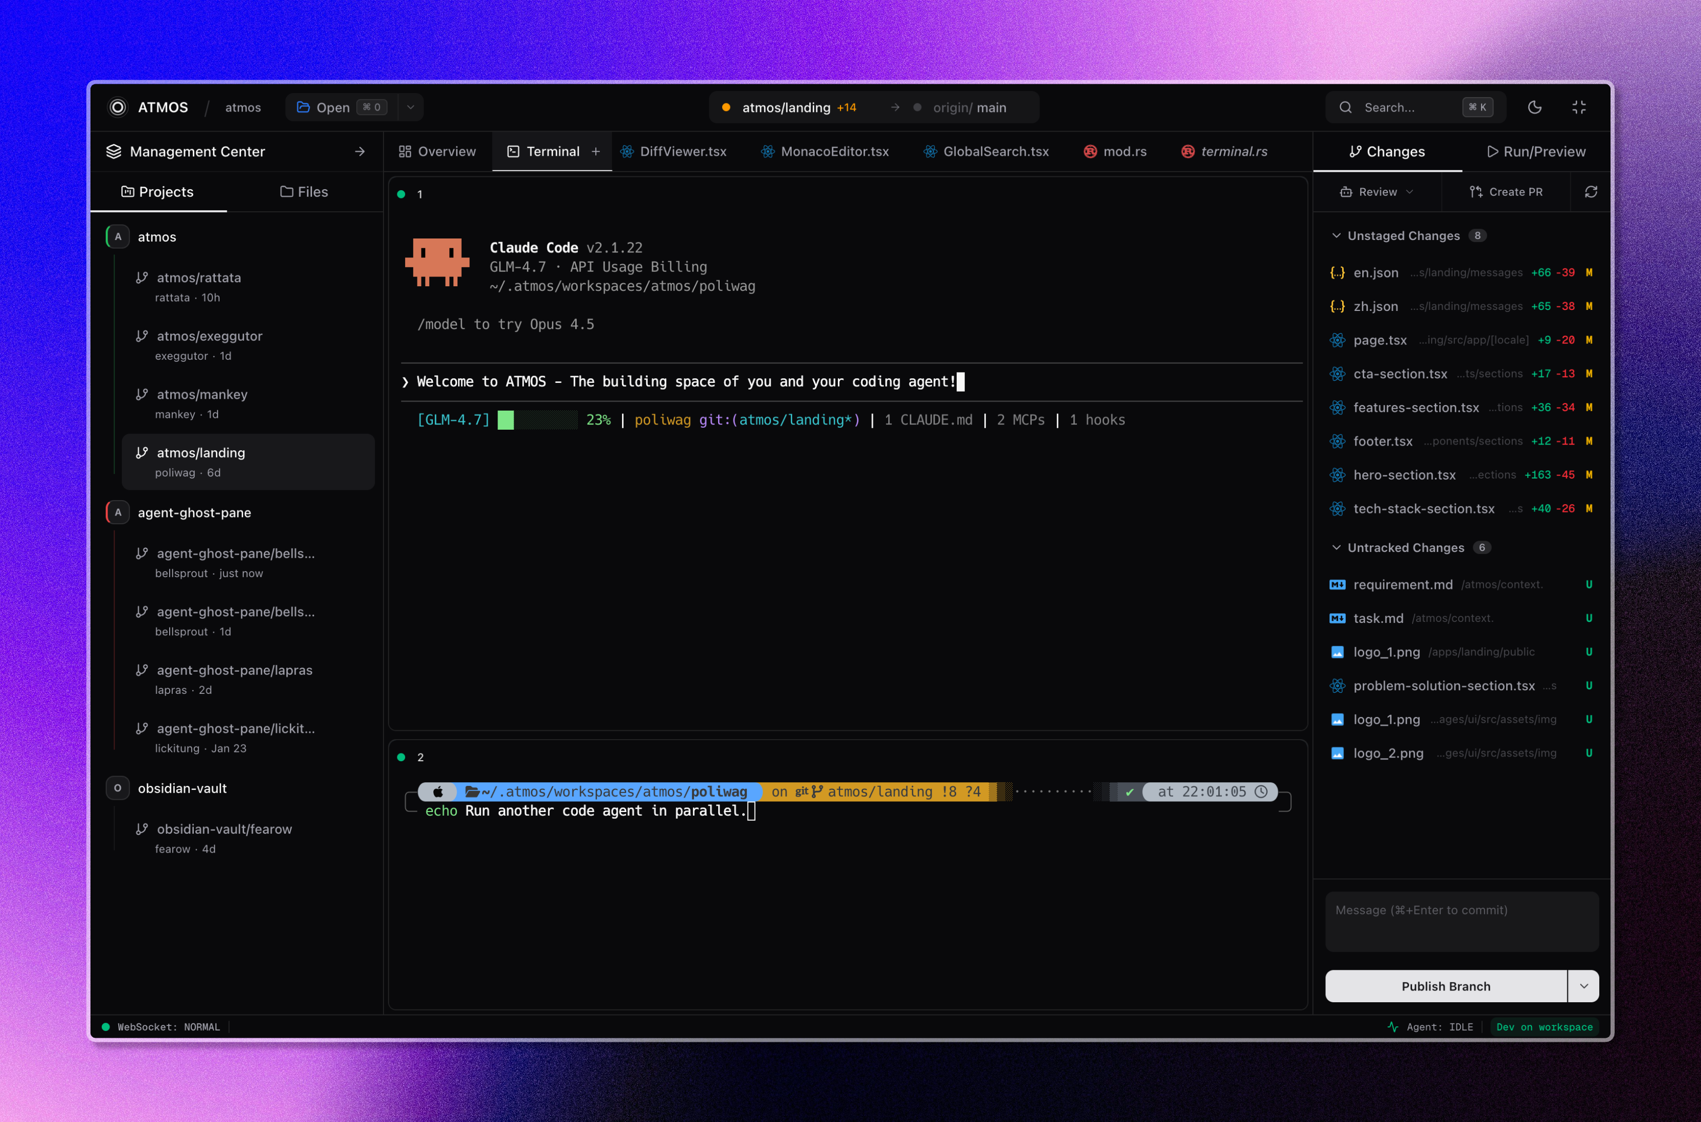
Task: Add a new terminal with the plus icon
Action: (x=595, y=152)
